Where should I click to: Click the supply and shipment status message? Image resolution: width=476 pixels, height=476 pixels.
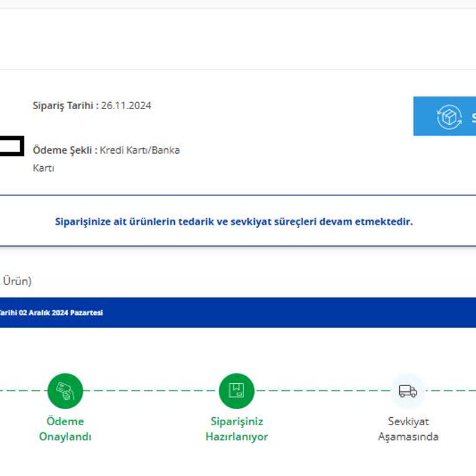click(x=234, y=222)
